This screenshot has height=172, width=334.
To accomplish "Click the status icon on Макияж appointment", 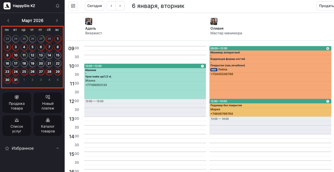I will [x=202, y=66].
